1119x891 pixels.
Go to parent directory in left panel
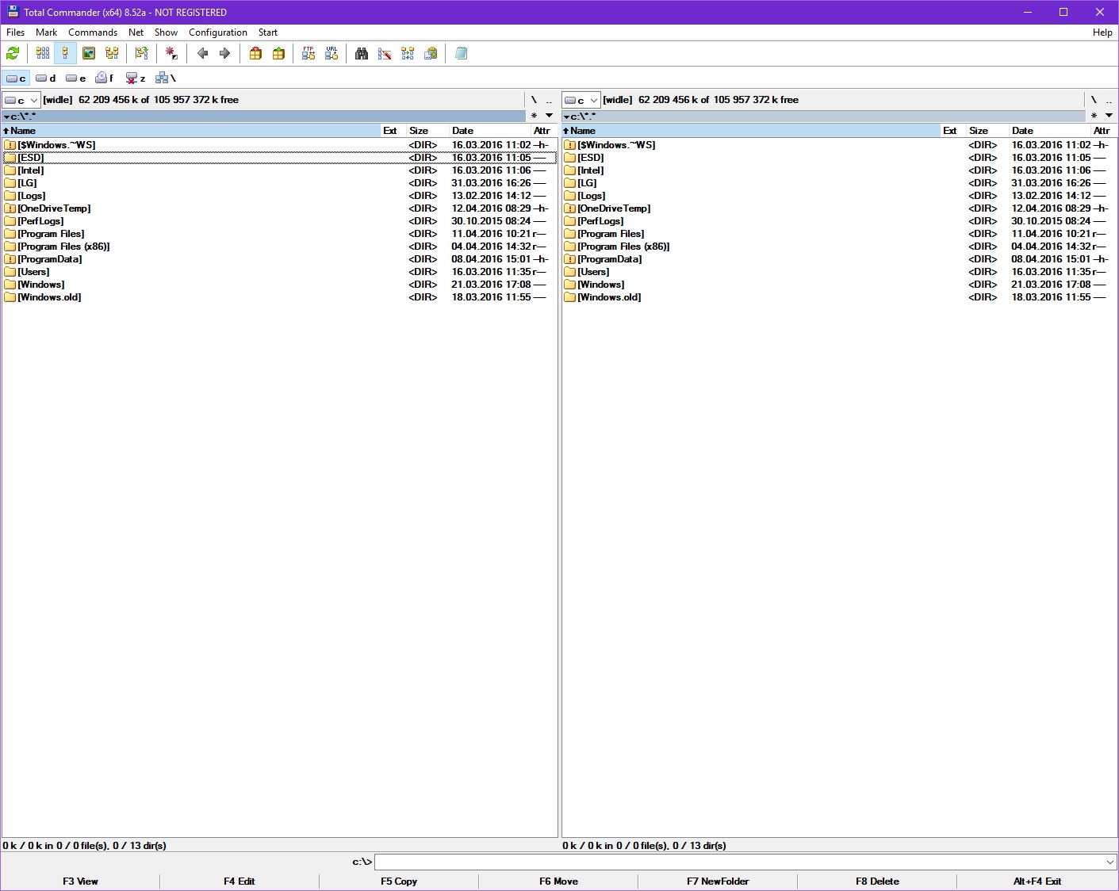click(x=549, y=100)
